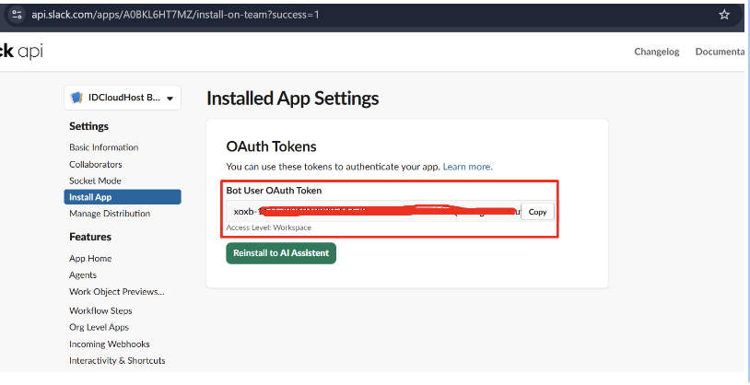Click the Bot User OAuth Token field
The height and width of the screenshot is (385, 750).
(x=373, y=212)
